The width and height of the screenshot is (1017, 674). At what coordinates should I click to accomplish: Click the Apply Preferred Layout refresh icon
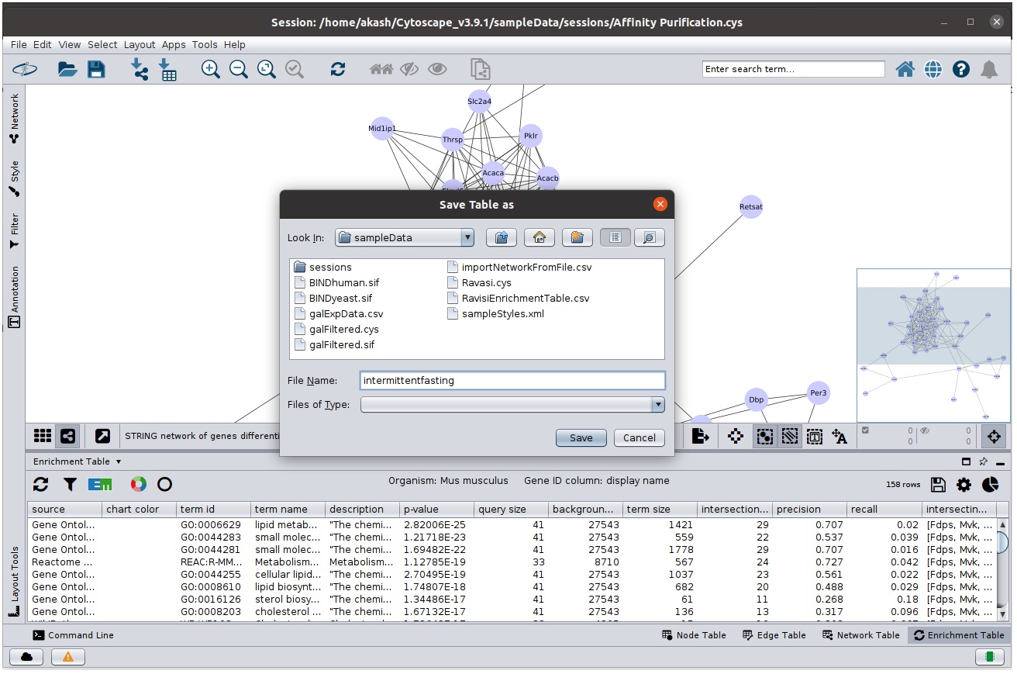(x=337, y=70)
